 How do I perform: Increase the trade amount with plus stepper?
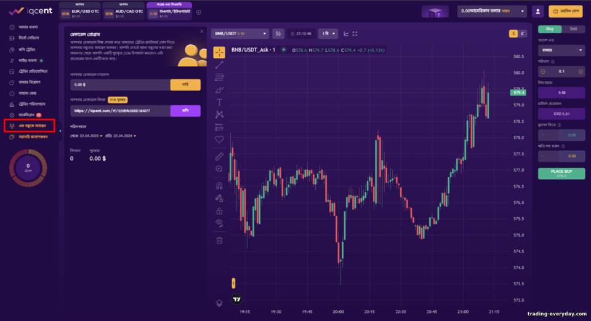coord(581,71)
